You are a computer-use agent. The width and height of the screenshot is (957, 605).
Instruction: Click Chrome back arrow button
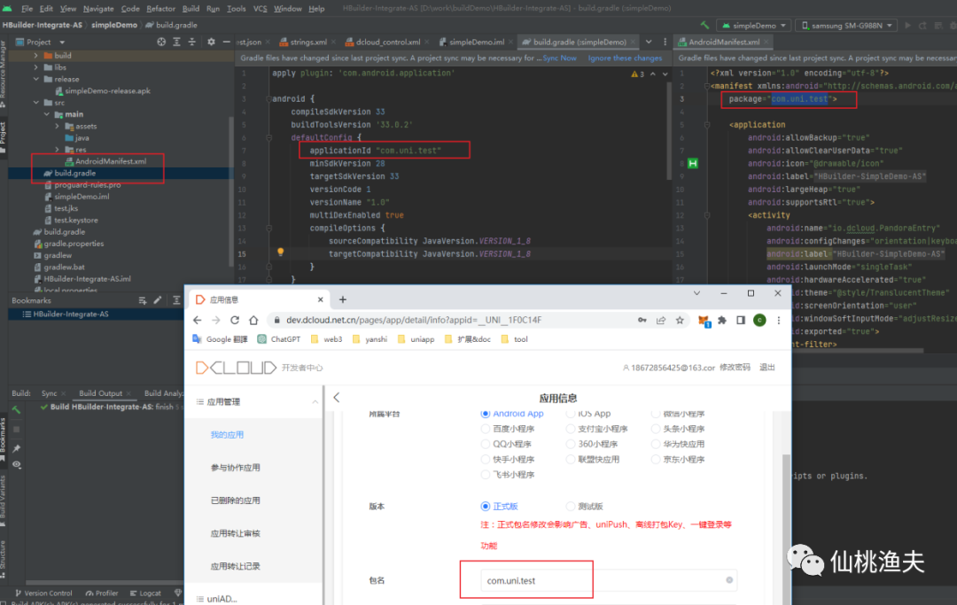[197, 320]
